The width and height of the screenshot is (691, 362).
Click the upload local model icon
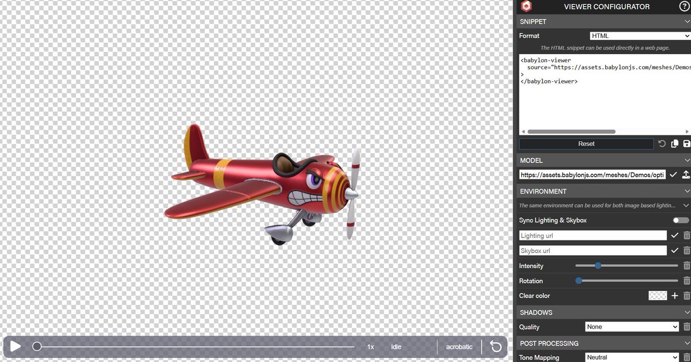686,175
